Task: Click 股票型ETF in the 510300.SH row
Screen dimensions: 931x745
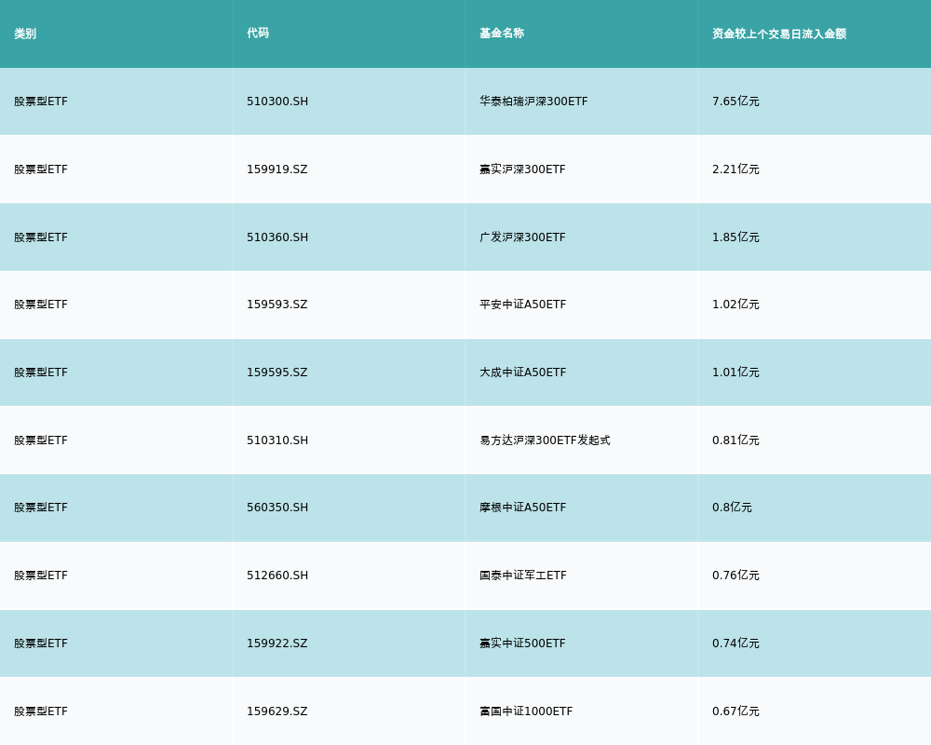Action: [41, 102]
